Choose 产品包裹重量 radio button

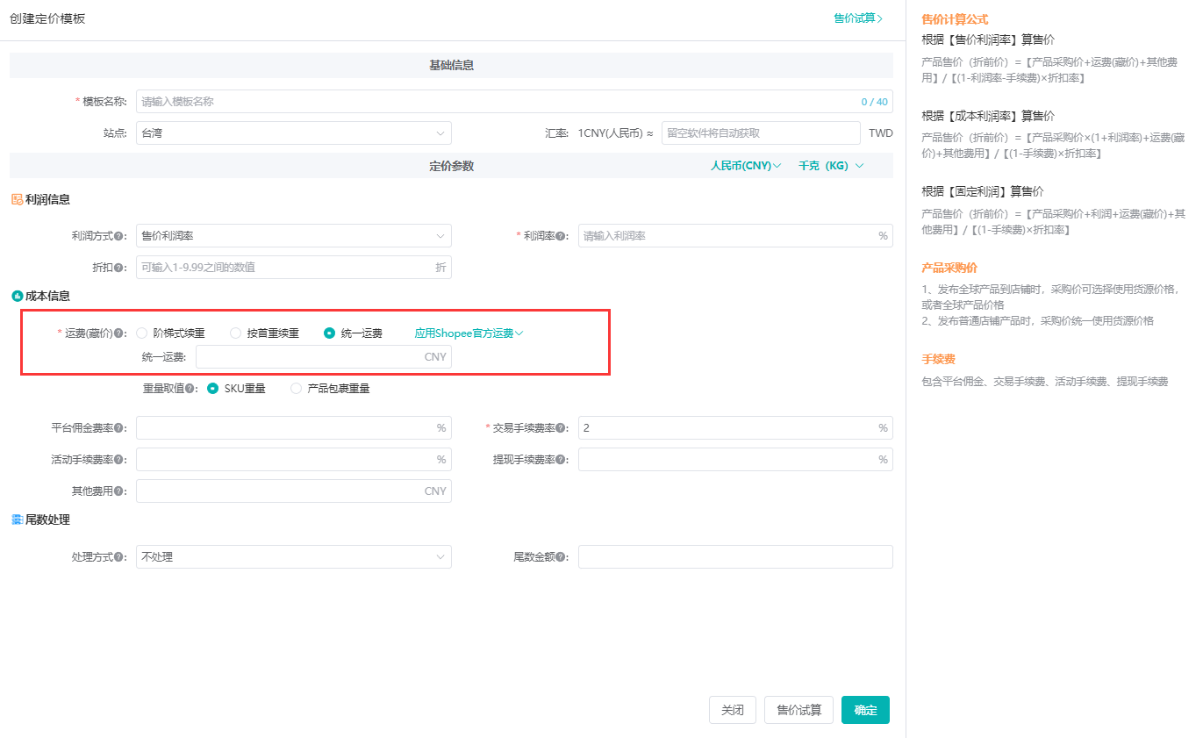[x=296, y=389]
